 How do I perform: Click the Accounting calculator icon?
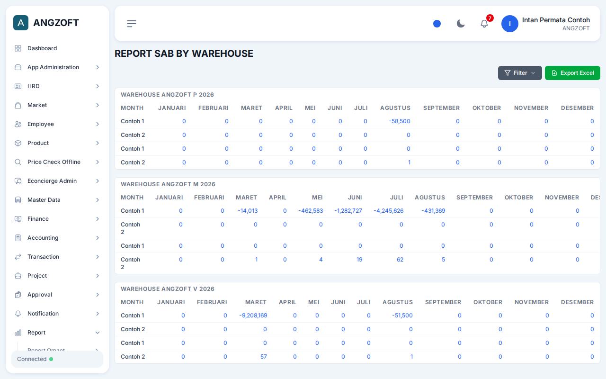pos(18,238)
